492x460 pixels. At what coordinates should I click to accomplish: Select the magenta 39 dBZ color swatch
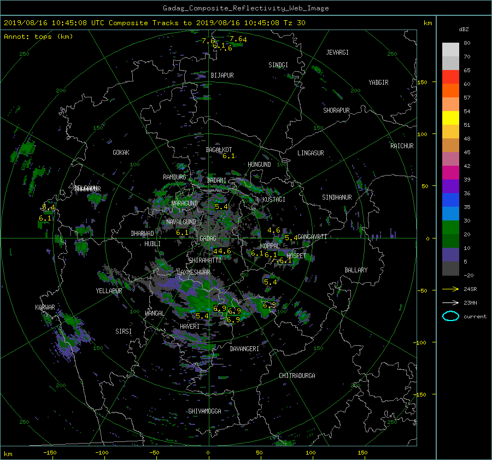coord(450,172)
